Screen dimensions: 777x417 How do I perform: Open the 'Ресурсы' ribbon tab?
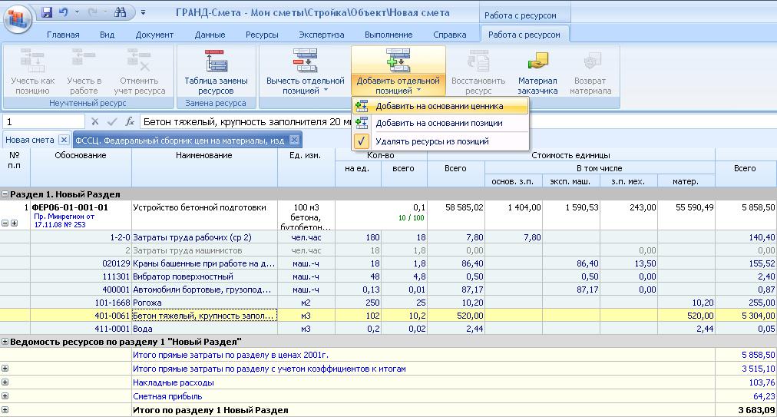pyautogui.click(x=262, y=35)
